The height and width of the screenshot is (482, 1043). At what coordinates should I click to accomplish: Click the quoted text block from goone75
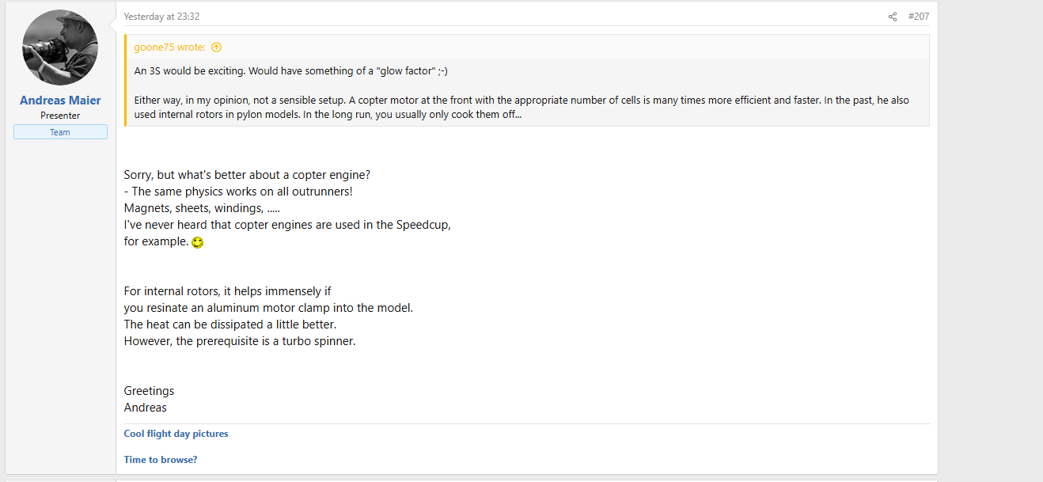(x=526, y=93)
